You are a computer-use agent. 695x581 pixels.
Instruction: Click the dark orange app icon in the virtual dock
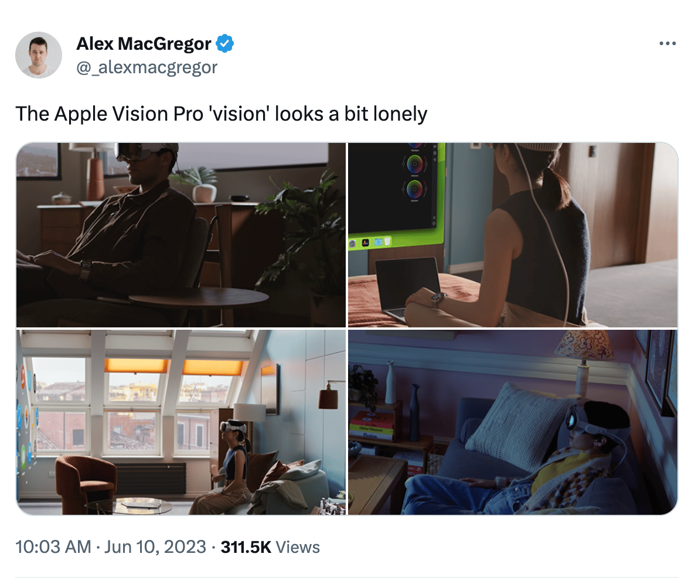[366, 242]
